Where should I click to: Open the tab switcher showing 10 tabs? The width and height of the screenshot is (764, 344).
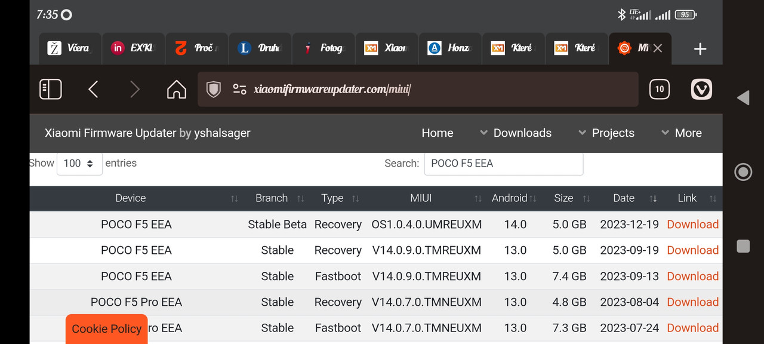(x=659, y=90)
